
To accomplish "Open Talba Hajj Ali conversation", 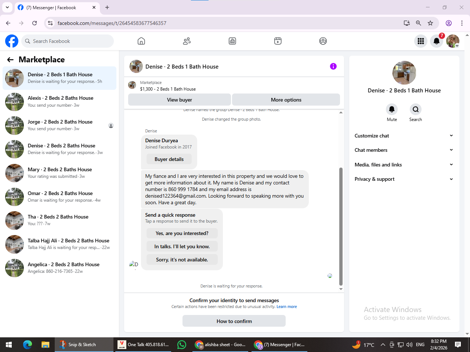I will (x=59, y=244).
